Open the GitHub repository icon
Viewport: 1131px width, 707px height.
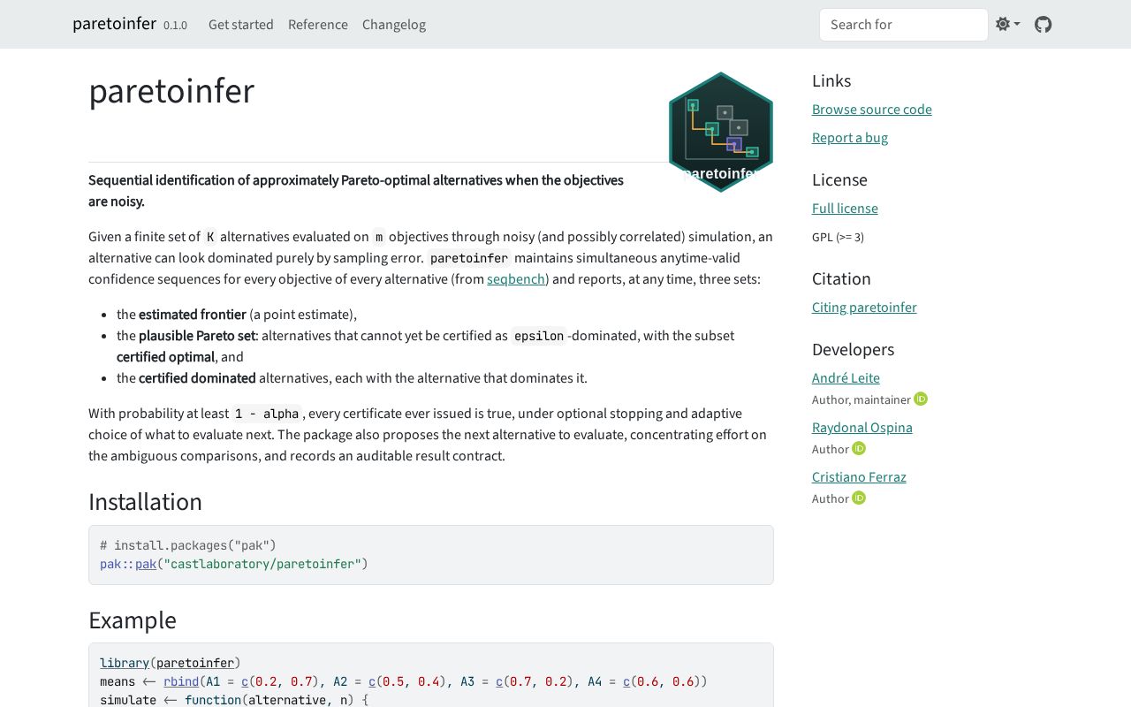[1044, 25]
